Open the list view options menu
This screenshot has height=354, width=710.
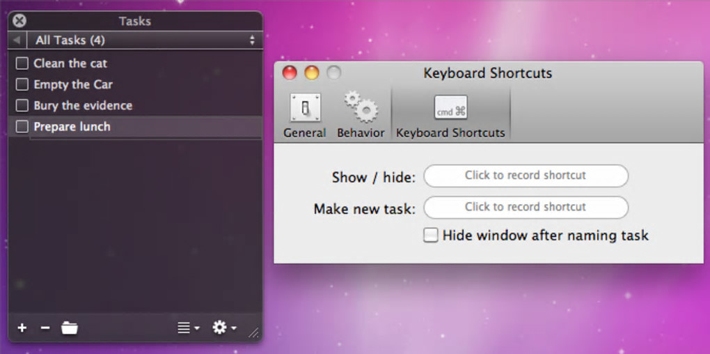(188, 328)
